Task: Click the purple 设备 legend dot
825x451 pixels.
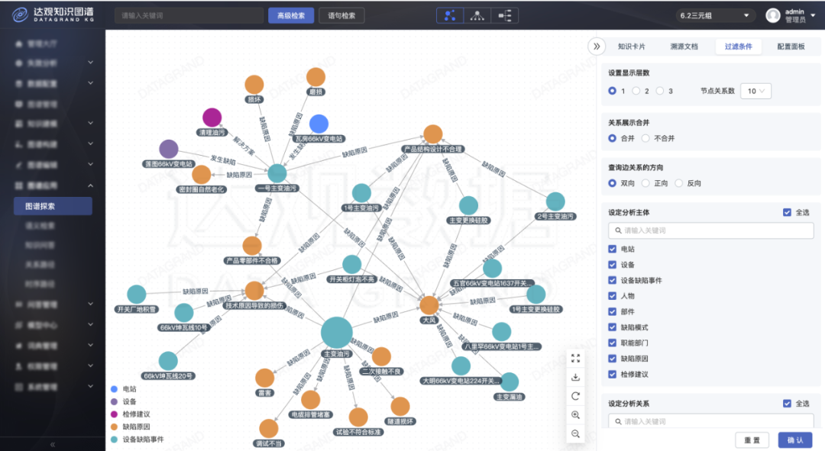Action: 114,401
